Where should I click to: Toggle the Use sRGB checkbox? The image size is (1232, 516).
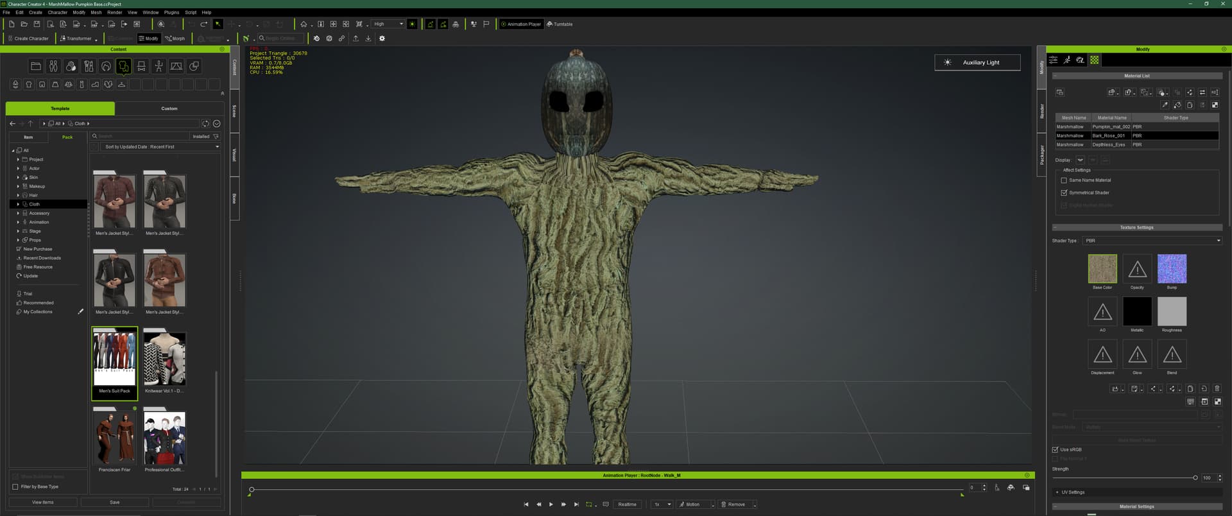point(1056,450)
